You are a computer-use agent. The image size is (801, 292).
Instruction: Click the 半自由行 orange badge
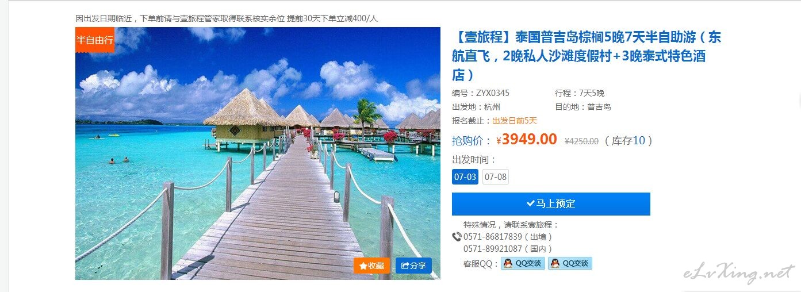tap(95, 40)
